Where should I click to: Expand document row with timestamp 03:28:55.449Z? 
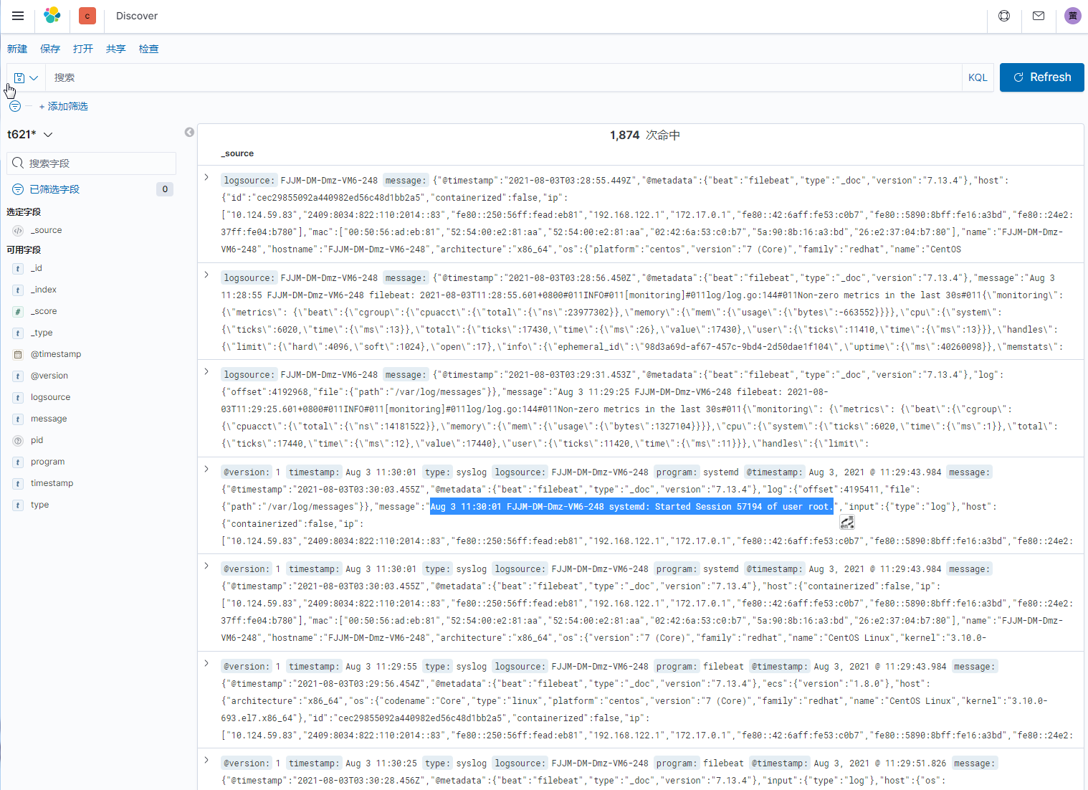coord(206,178)
